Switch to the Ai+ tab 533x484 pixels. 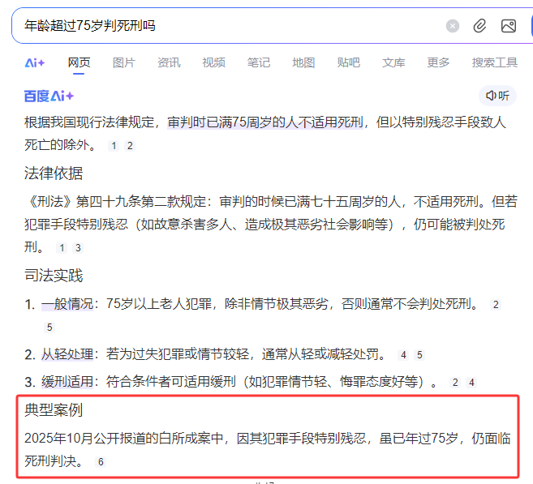point(35,63)
